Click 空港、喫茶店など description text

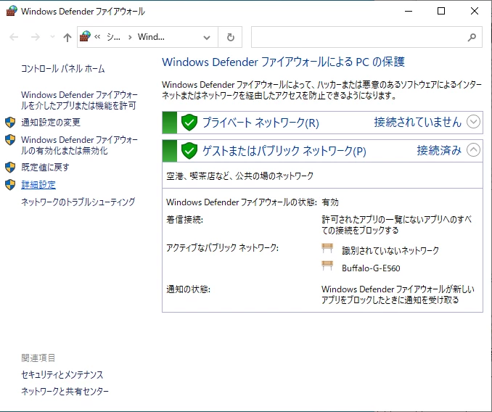point(239,176)
